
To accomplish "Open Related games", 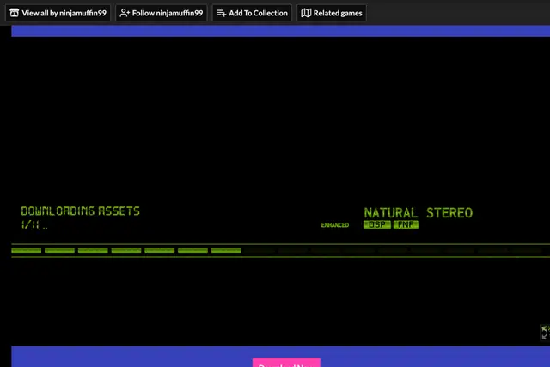I will coord(332,13).
